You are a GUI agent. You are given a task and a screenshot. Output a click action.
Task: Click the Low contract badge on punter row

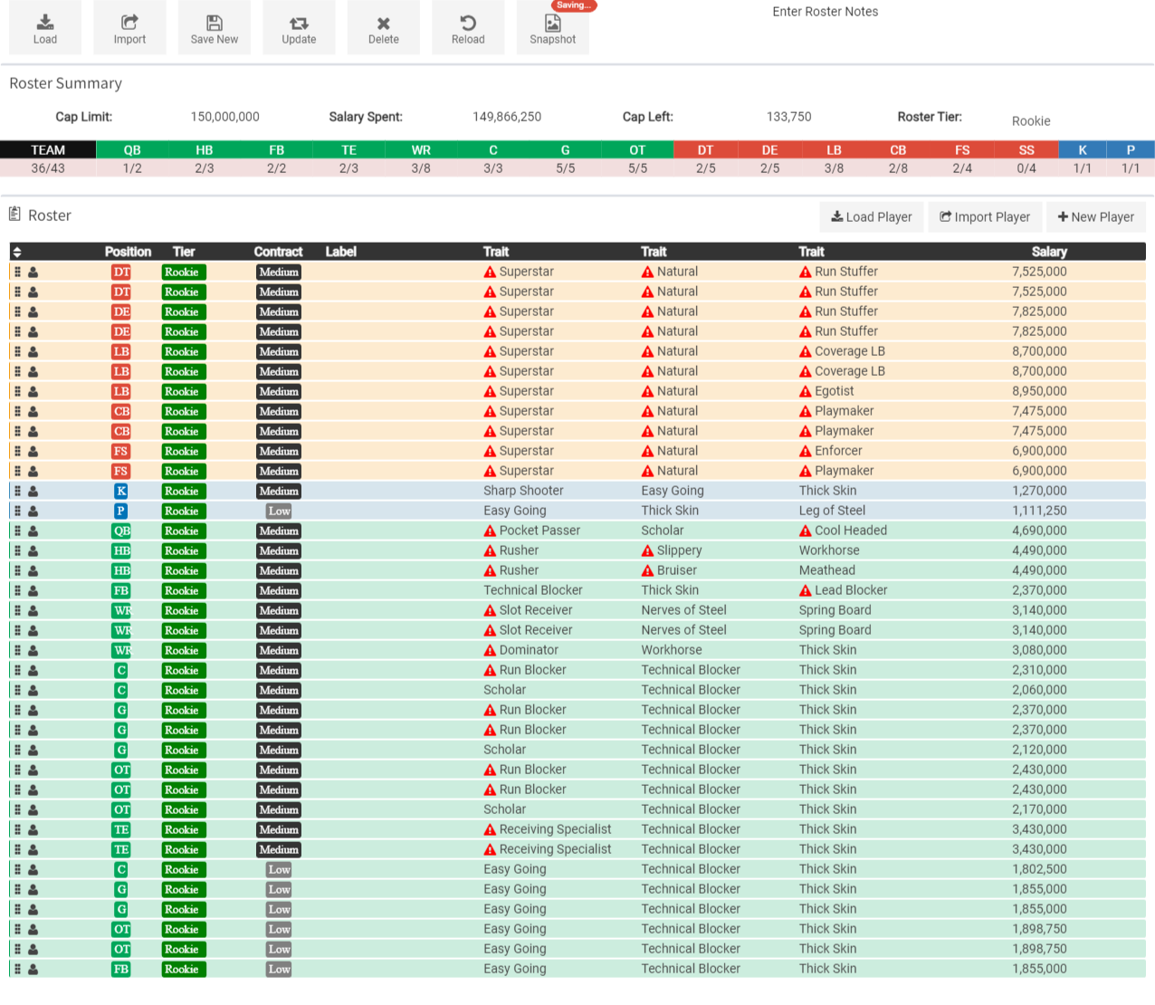(279, 511)
